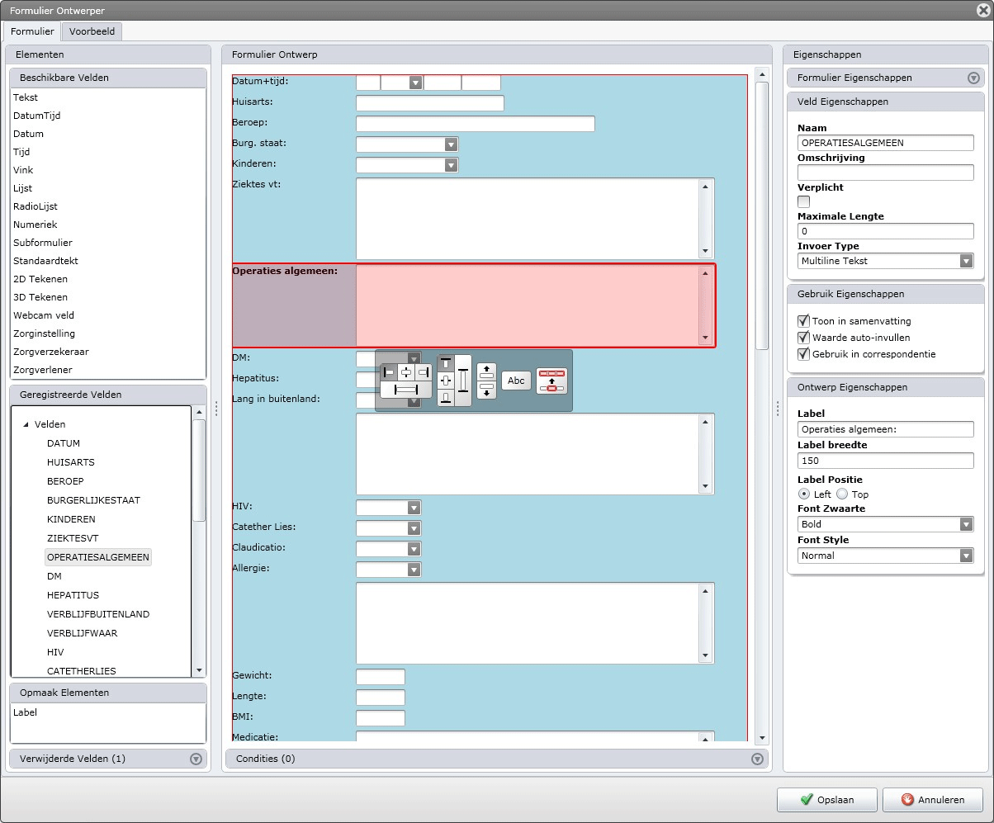Expand the Verwijderde Velden panel

click(x=196, y=759)
